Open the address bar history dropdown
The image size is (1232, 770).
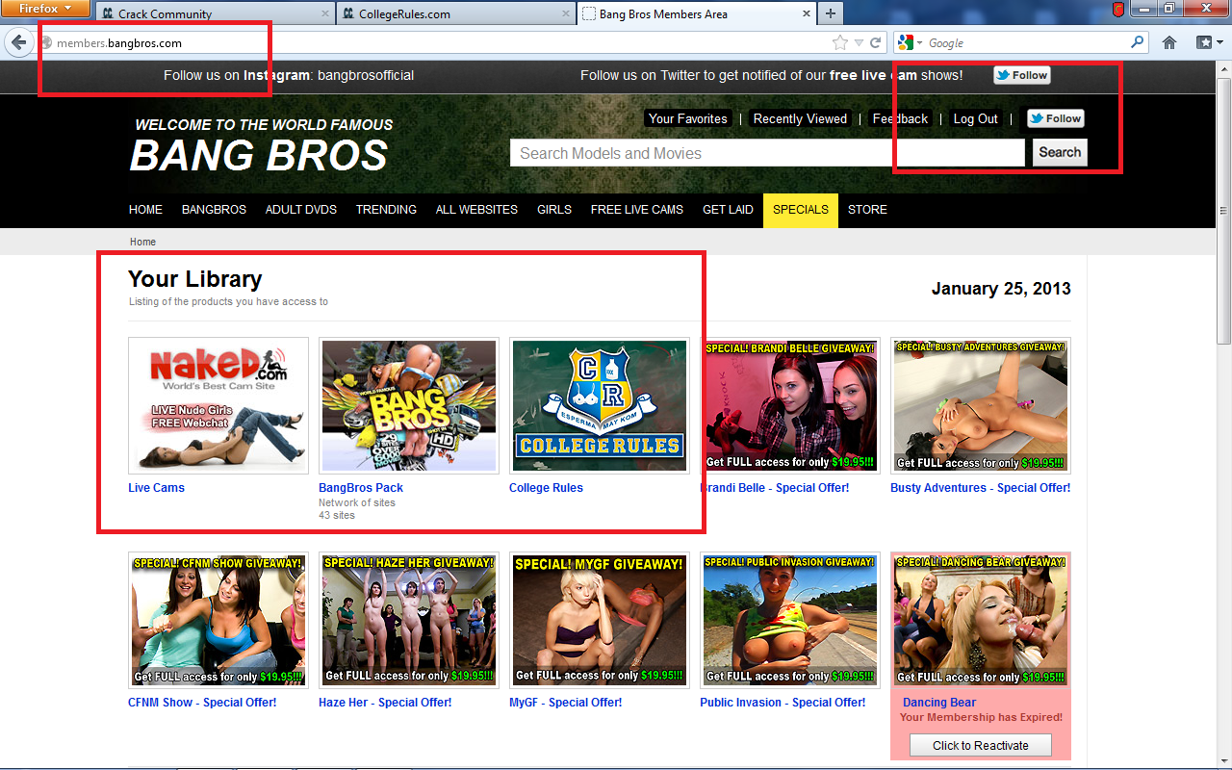point(860,43)
